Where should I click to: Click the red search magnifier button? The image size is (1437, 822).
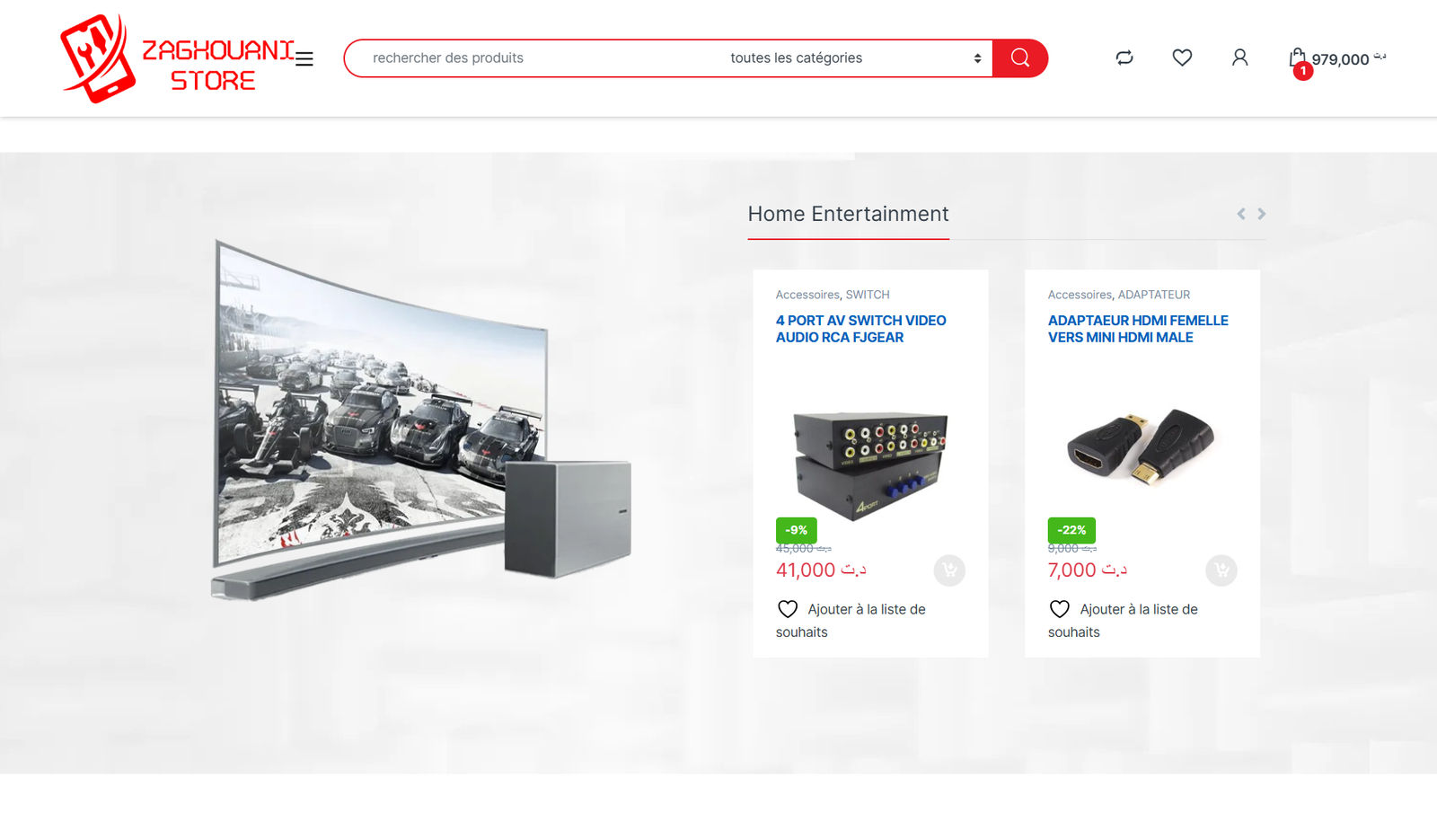coord(1020,58)
